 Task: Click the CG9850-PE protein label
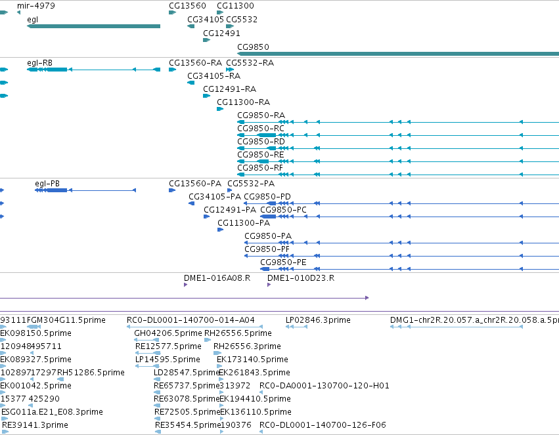click(x=283, y=262)
